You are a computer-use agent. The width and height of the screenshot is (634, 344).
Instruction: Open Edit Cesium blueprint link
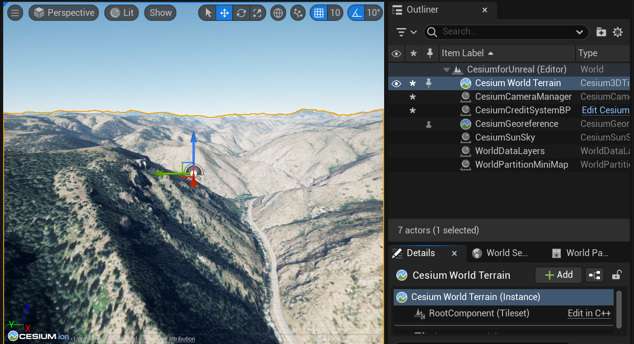click(605, 110)
